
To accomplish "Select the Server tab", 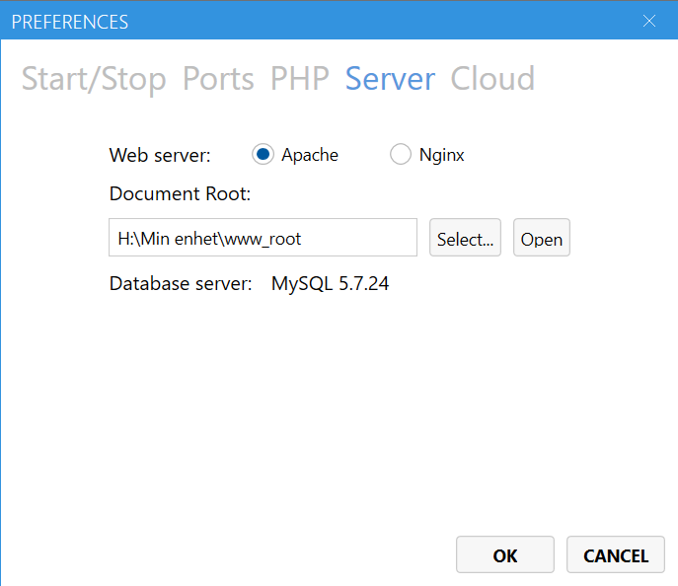I will click(390, 79).
